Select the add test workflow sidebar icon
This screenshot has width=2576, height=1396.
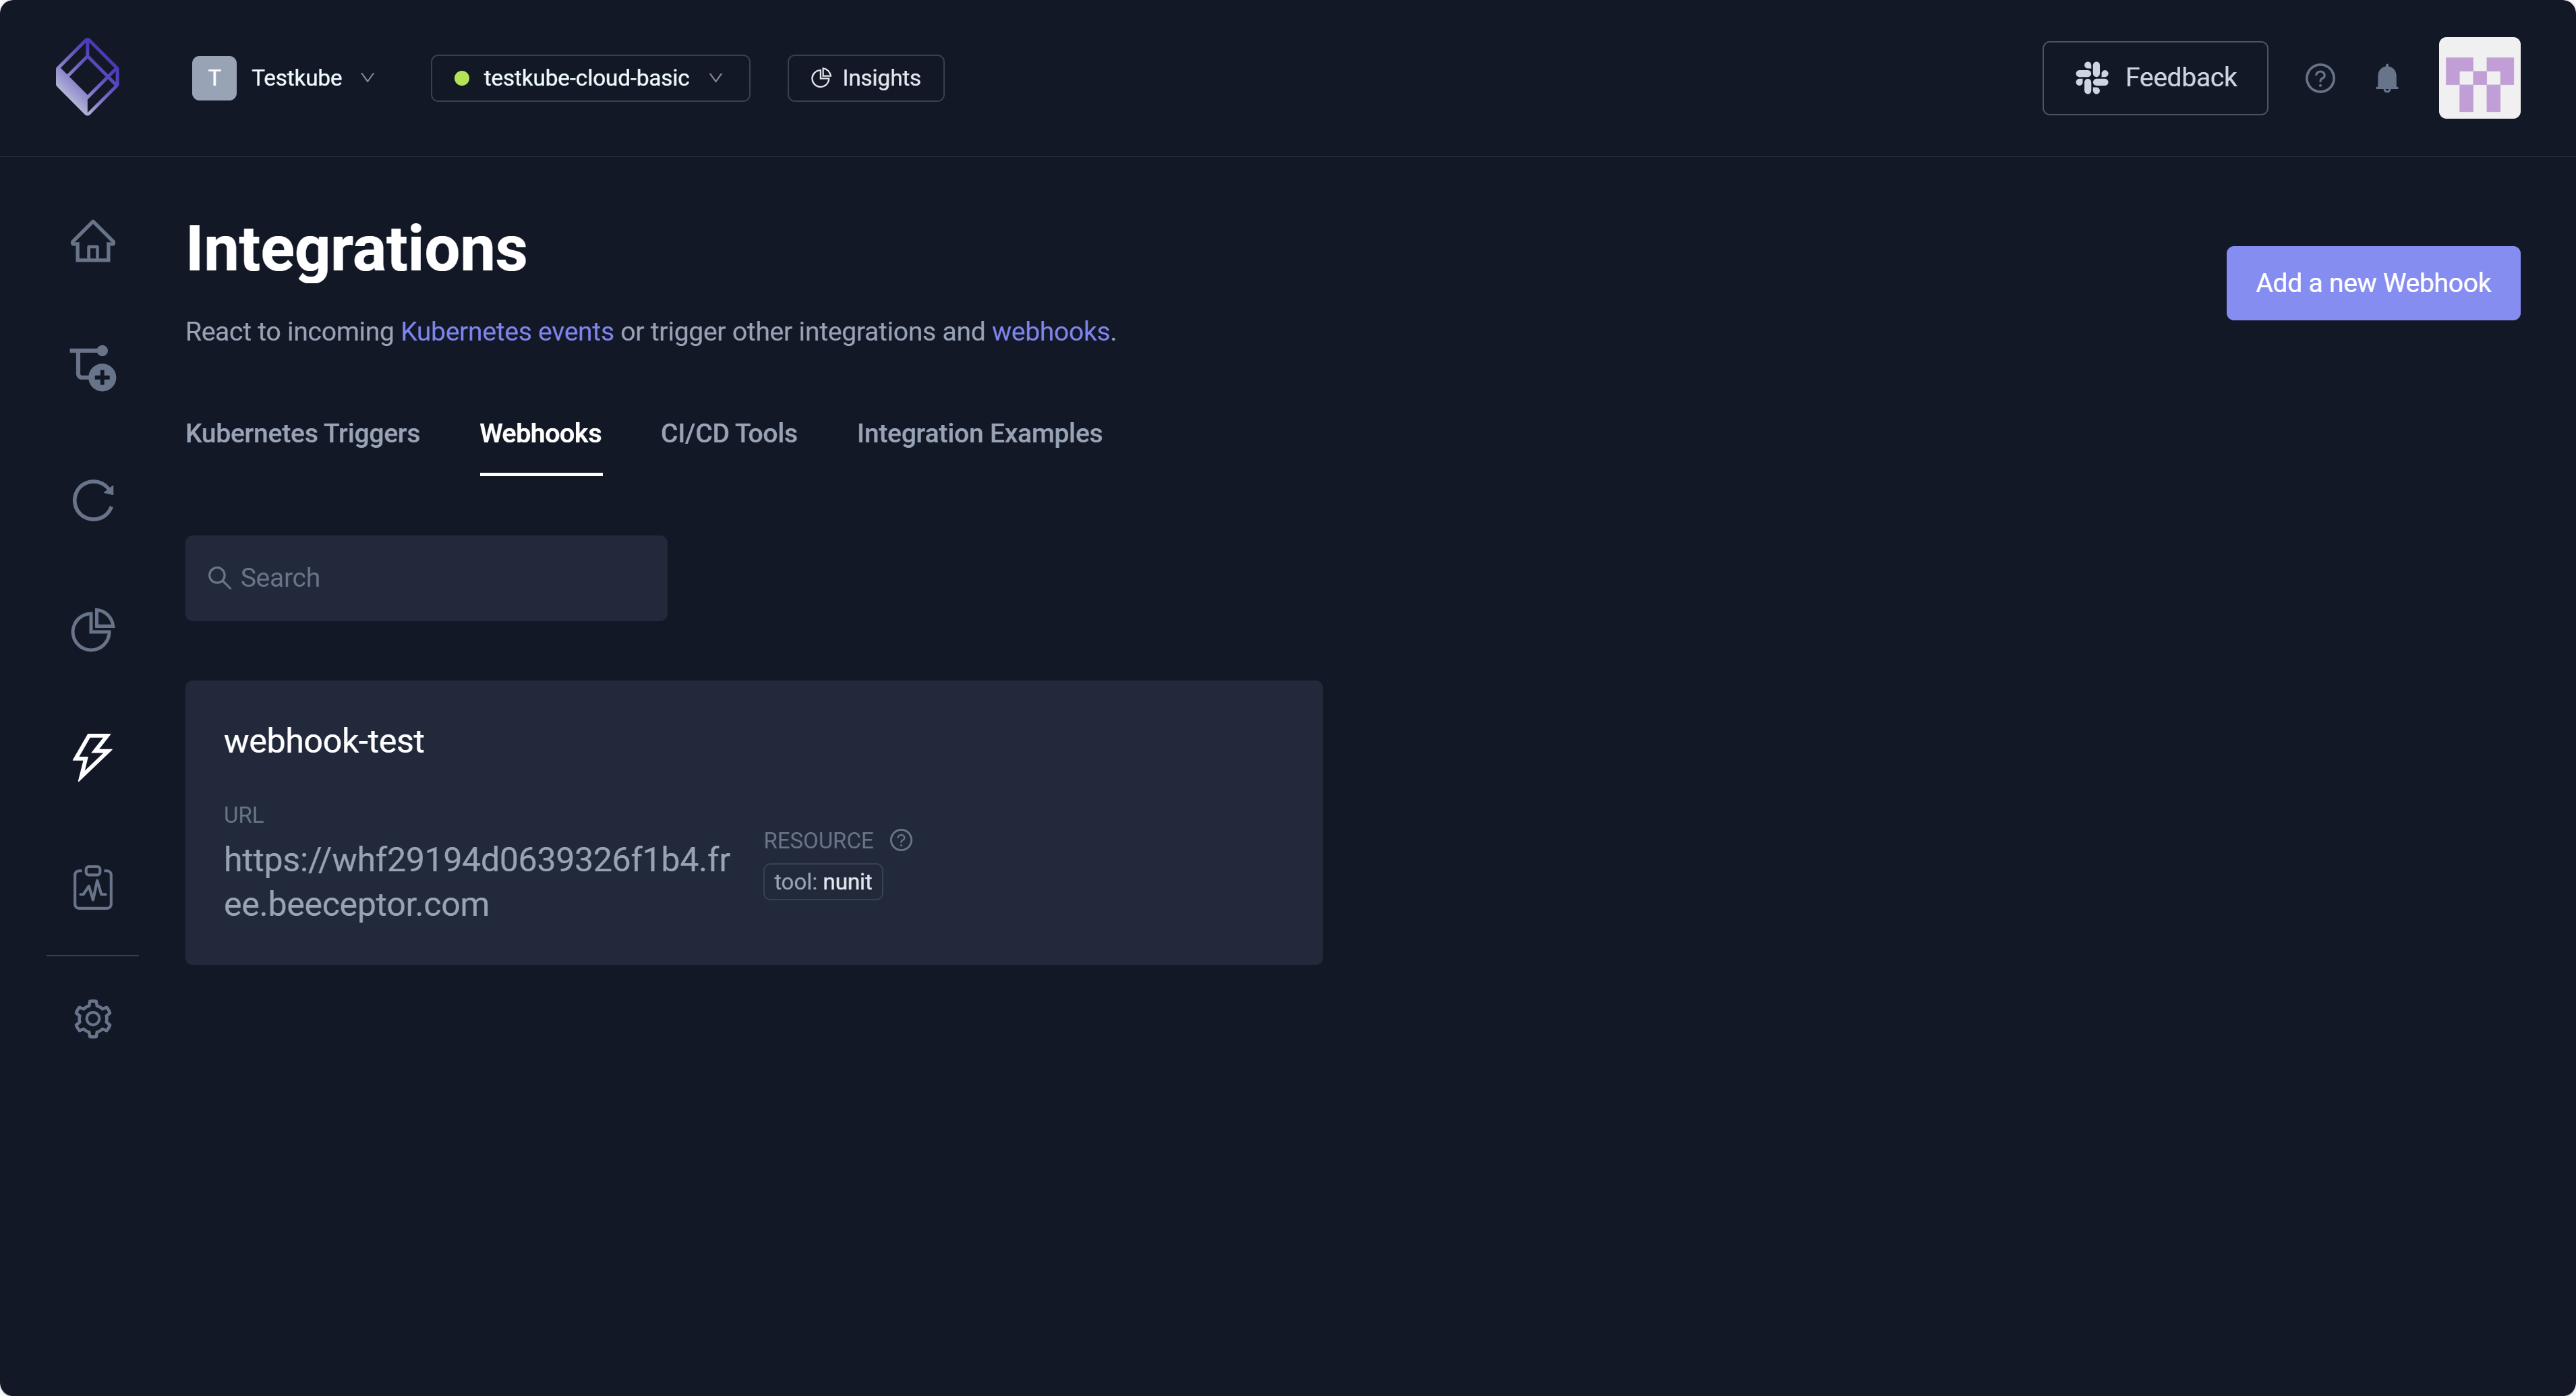click(92, 368)
